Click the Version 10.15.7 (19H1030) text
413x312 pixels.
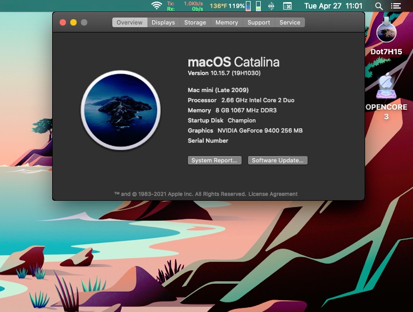(x=224, y=73)
